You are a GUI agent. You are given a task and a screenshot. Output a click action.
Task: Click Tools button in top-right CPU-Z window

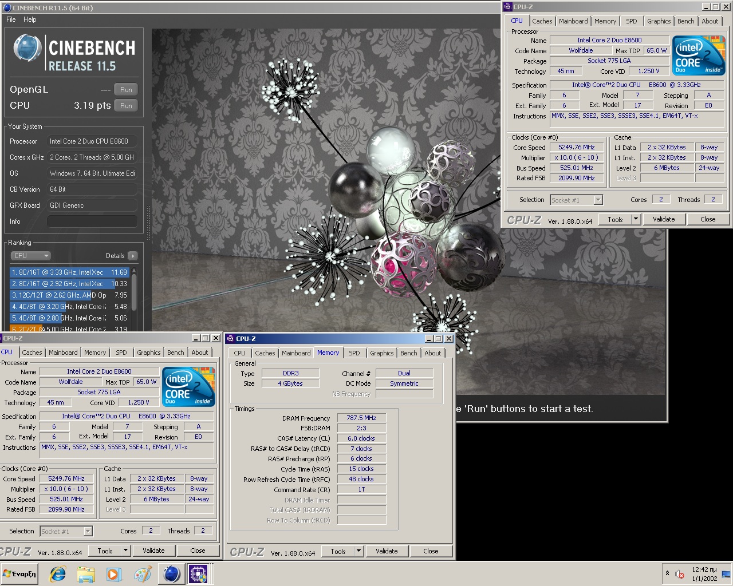[x=615, y=219]
